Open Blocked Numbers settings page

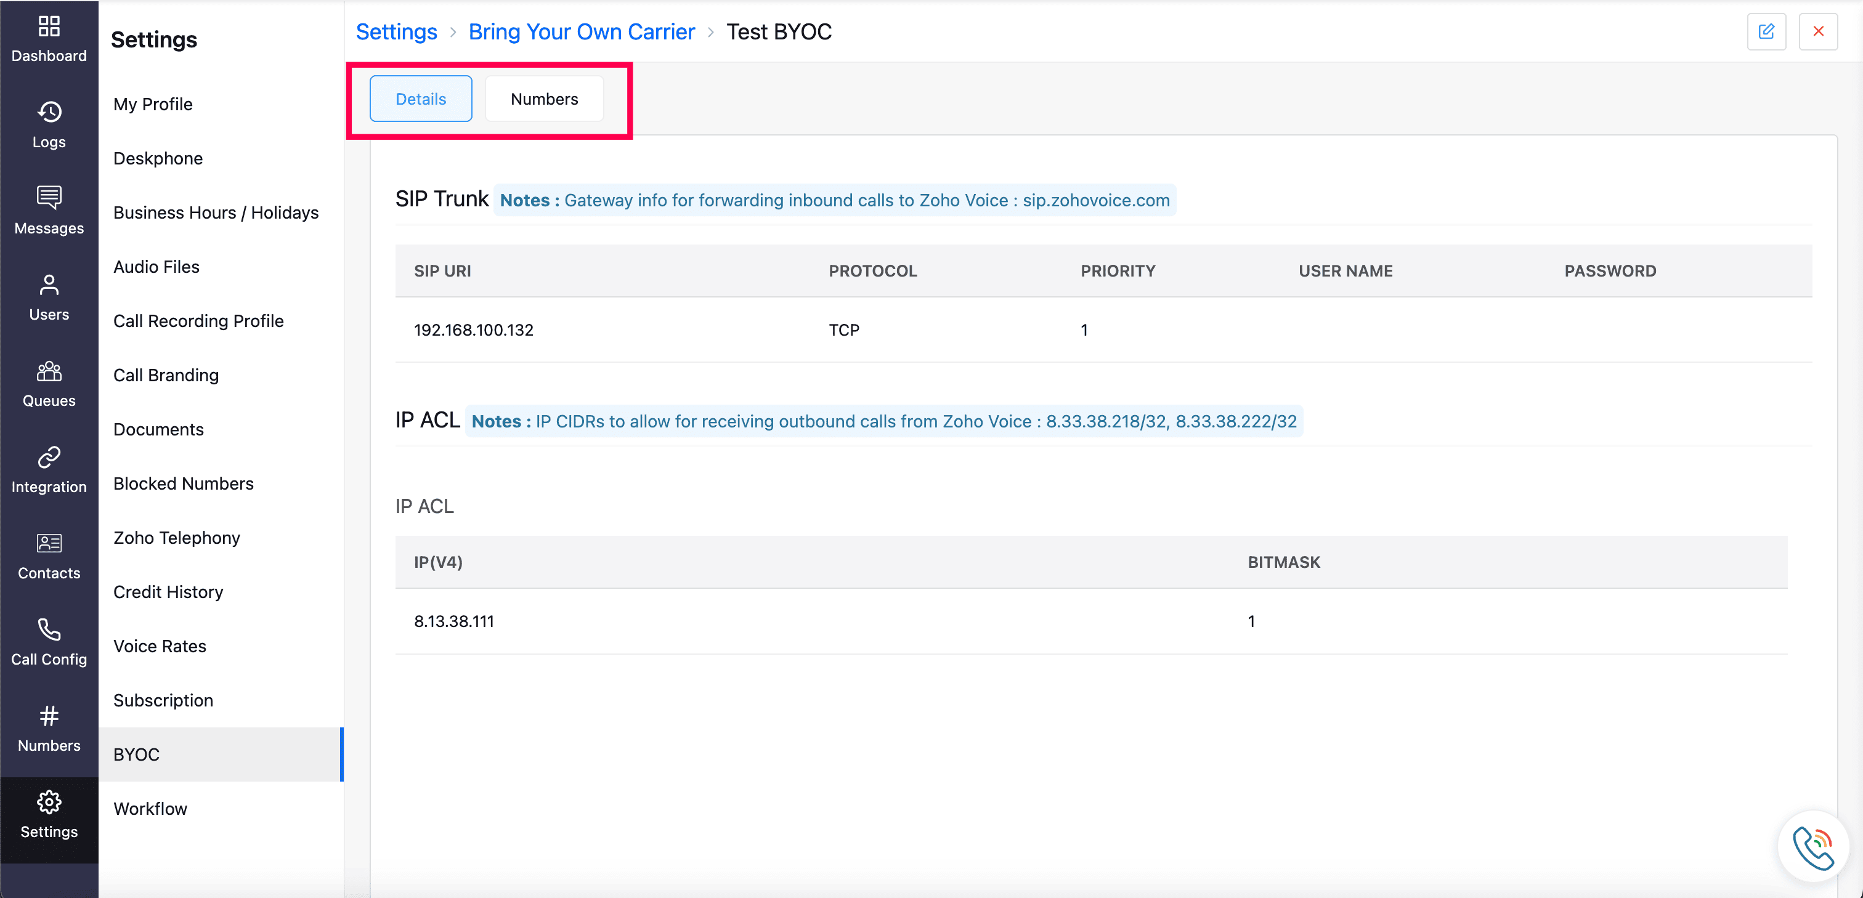point(183,483)
